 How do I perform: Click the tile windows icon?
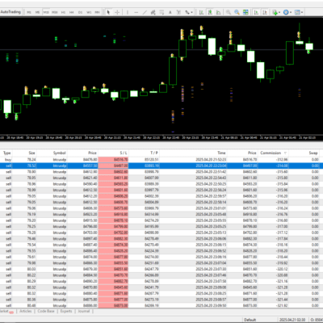coord(245,12)
